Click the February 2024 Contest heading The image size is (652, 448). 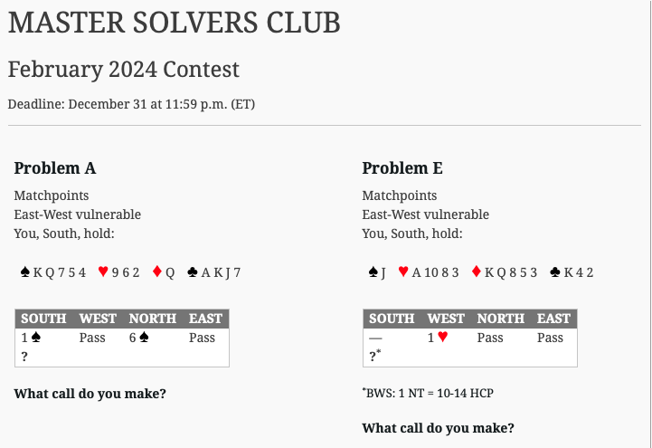pyautogui.click(x=124, y=69)
